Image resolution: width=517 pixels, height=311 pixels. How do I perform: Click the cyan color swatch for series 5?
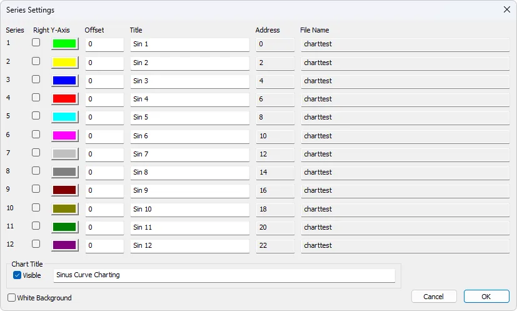[x=64, y=117]
